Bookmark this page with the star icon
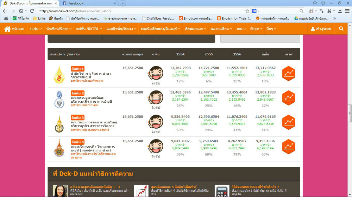 [x=247, y=11]
